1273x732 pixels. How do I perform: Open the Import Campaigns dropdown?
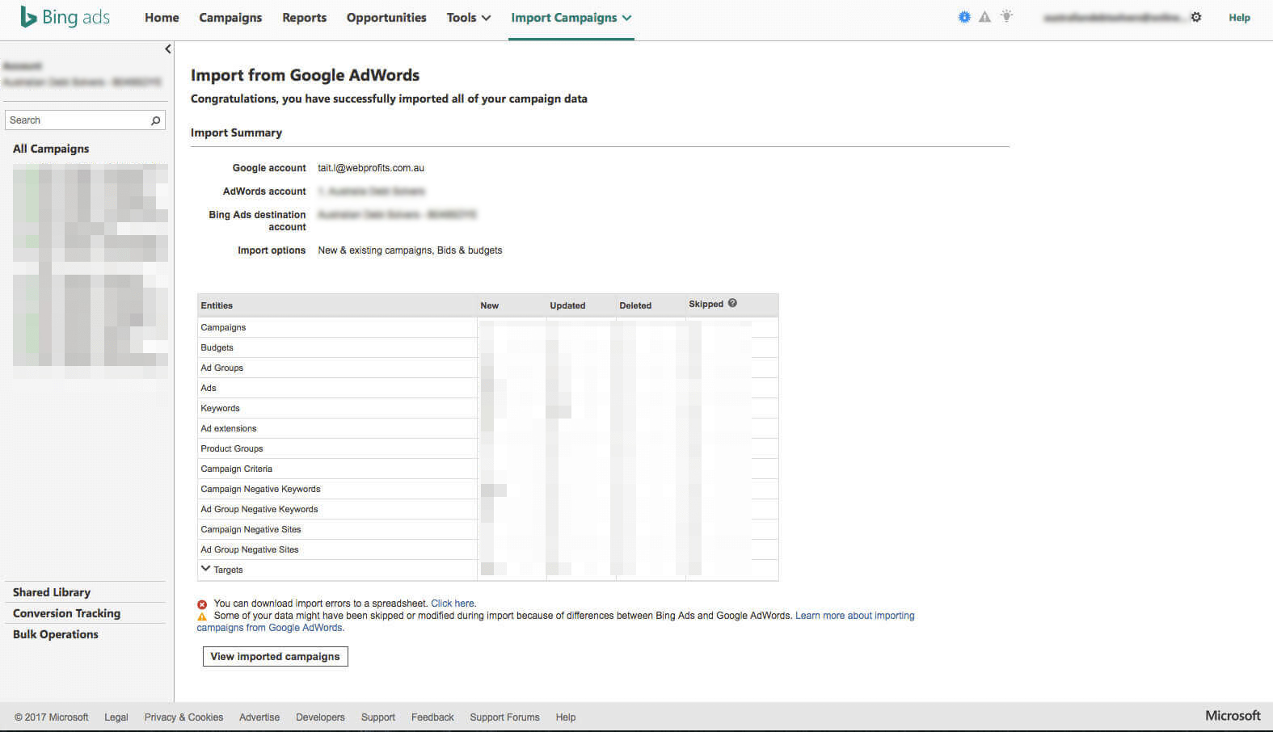[x=571, y=18]
